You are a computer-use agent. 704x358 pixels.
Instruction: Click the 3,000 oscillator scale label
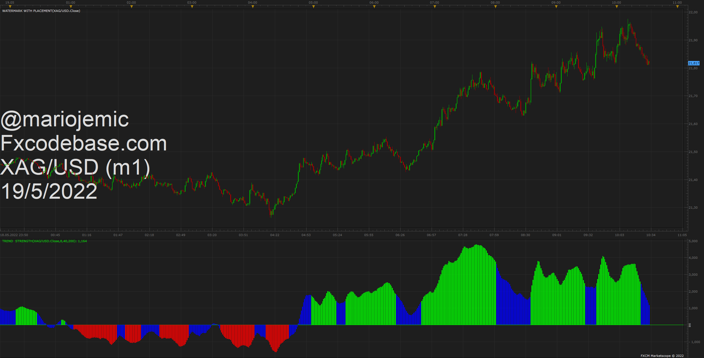[693, 275]
